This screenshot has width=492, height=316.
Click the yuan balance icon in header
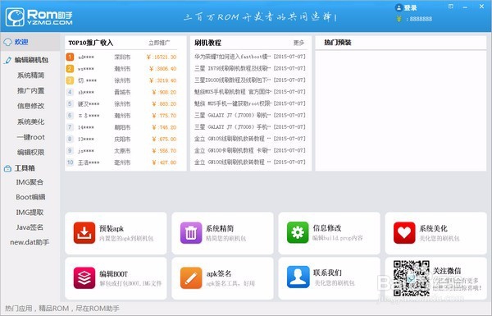[399, 19]
